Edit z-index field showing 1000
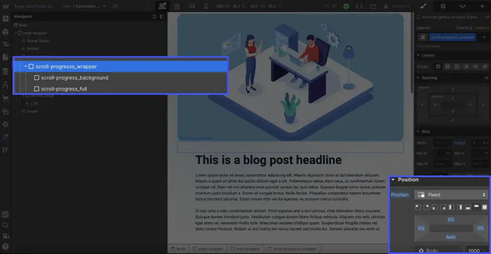The width and height of the screenshot is (491, 254). (477, 251)
